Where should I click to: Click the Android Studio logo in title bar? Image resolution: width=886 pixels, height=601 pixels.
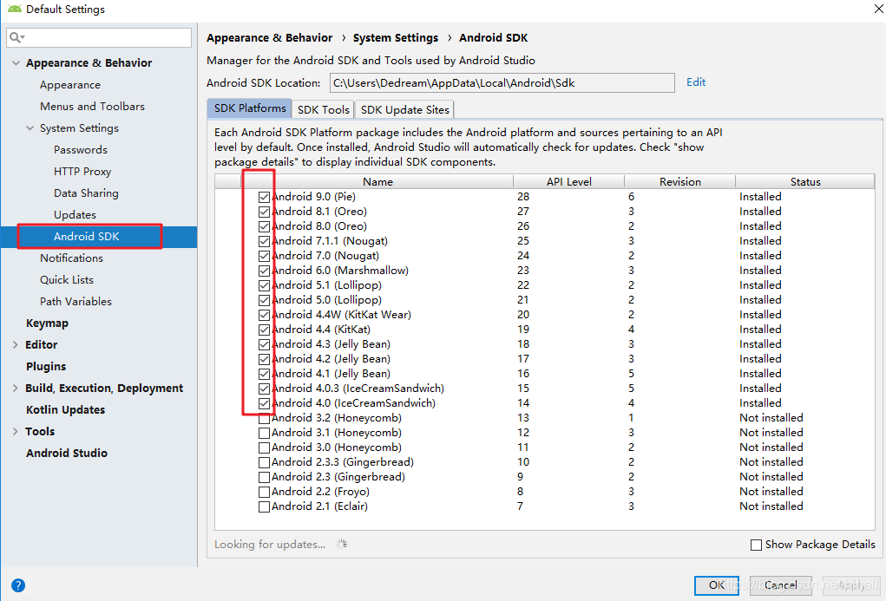(14, 9)
